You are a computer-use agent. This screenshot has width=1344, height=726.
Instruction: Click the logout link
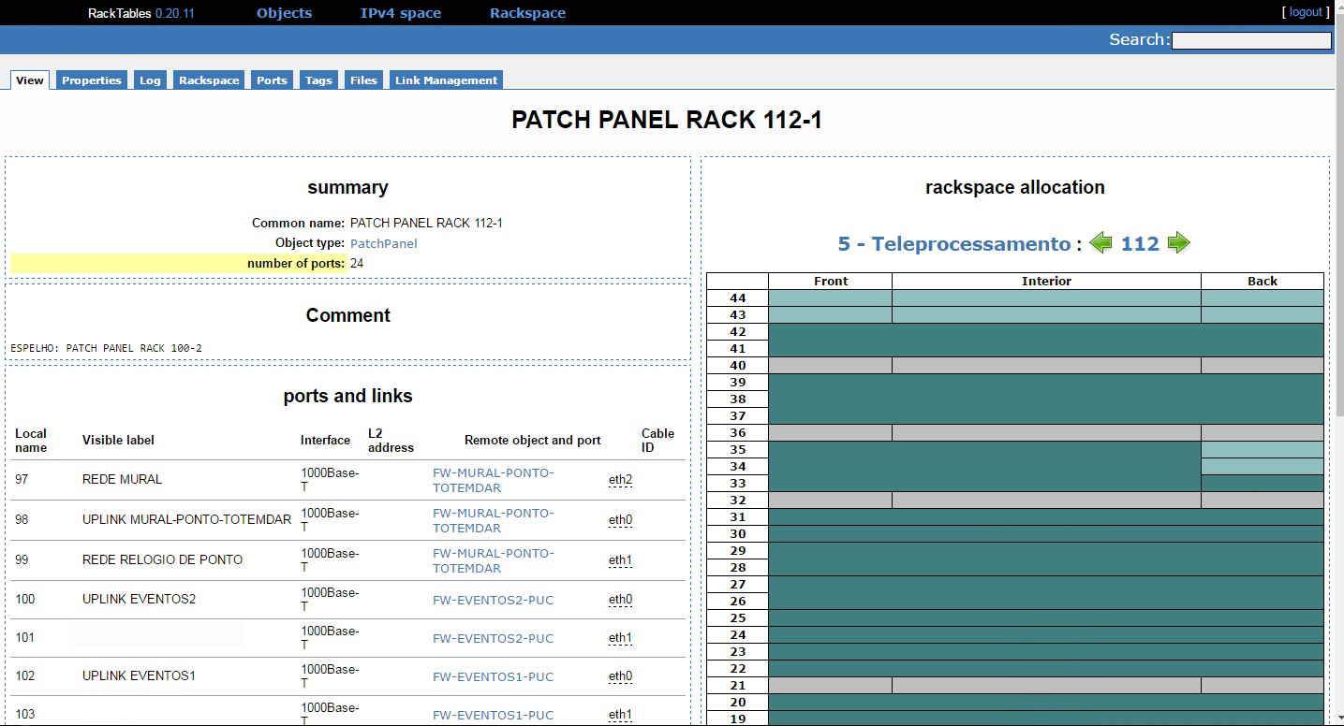[1306, 12]
